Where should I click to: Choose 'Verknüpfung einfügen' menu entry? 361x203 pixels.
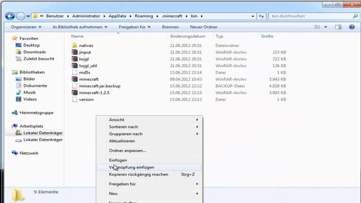149,167
